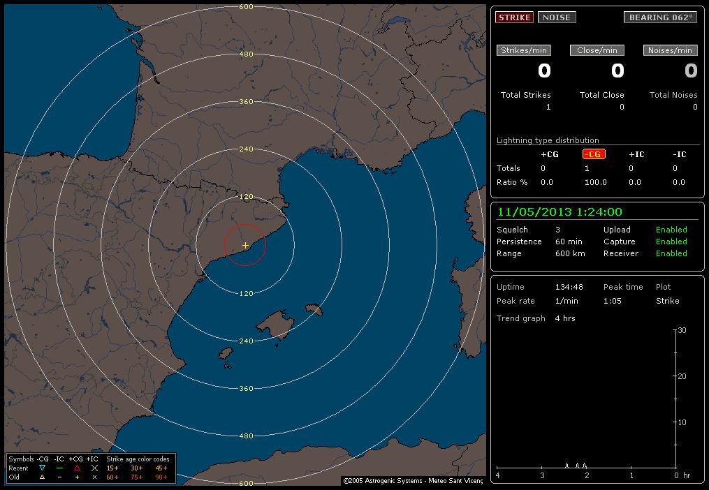Click the green date and time 11/05/2013 1:24:00
Viewport: 709px width, 490px height.
(x=560, y=211)
